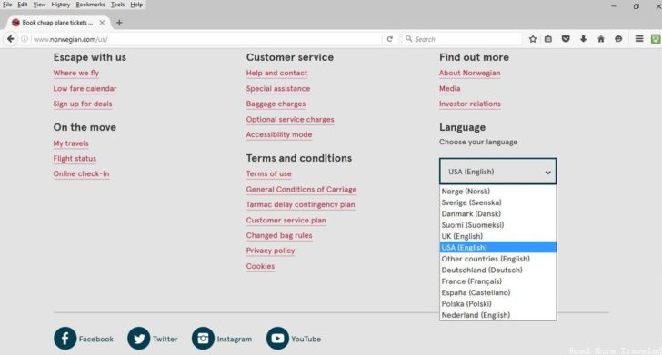Screen dimensions: 662x355
Task: Select highlighted USA (English) option
Action: [497, 248]
